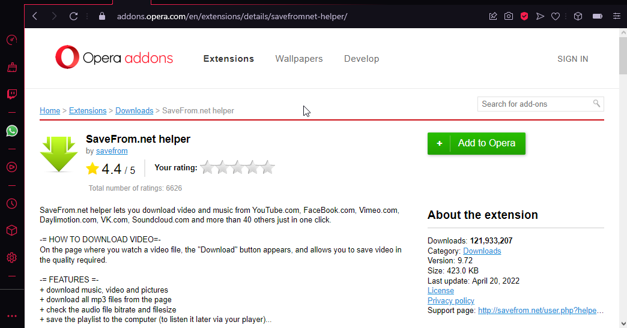Open the Easy Setup sliders menu
Screen dimensions: 627x328
617,16
